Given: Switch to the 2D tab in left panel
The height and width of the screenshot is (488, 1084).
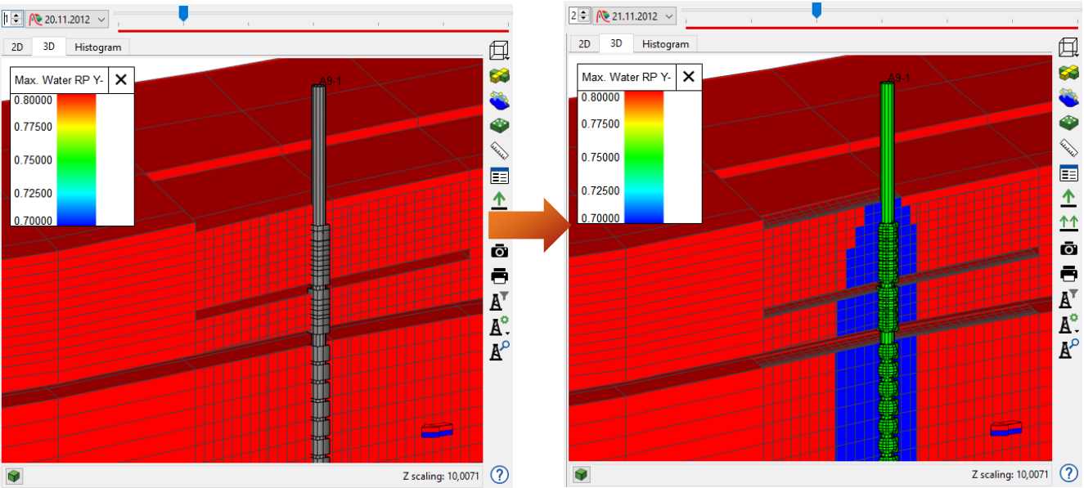Looking at the screenshot, I should pyautogui.click(x=16, y=47).
